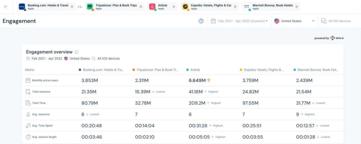Click the Marriott Bonvoy app icon
This screenshot has height=144, width=361.
click(x=247, y=7)
